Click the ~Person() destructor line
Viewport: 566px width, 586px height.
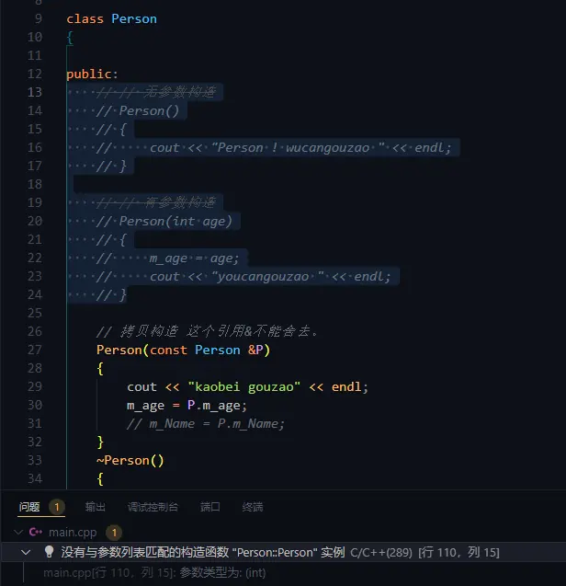130,460
